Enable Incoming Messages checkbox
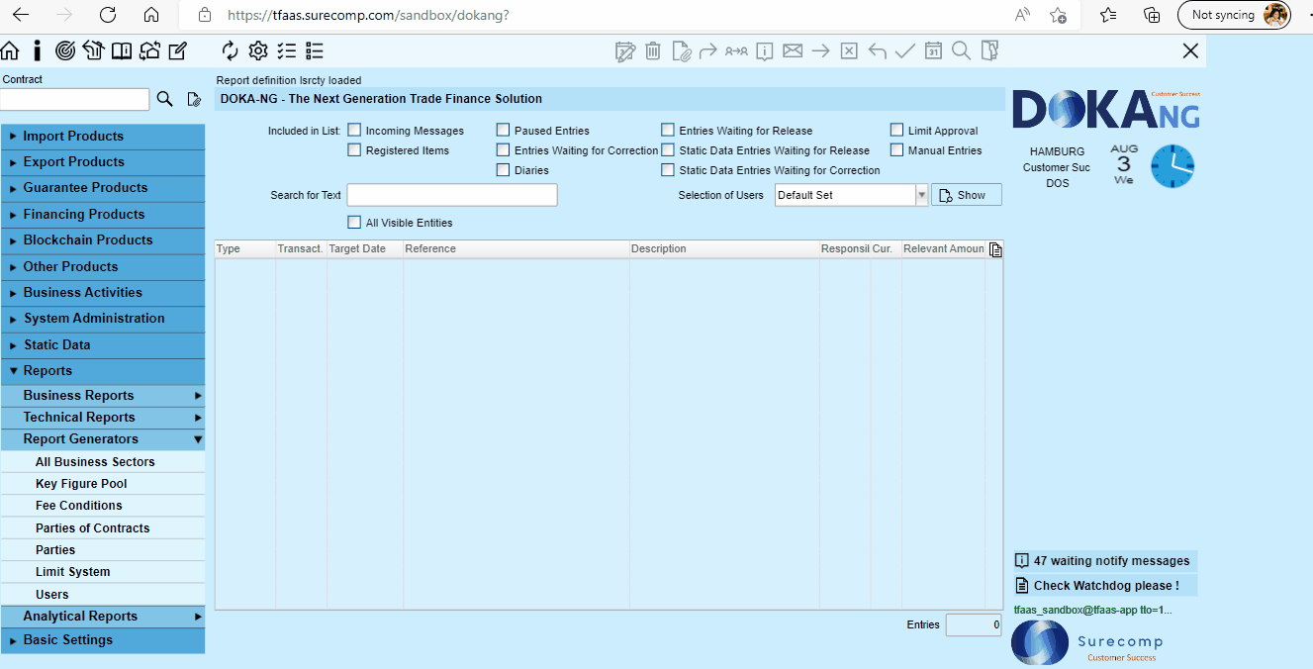 pos(354,130)
